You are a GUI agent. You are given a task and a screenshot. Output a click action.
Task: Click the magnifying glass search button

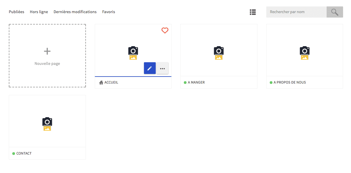point(335,12)
